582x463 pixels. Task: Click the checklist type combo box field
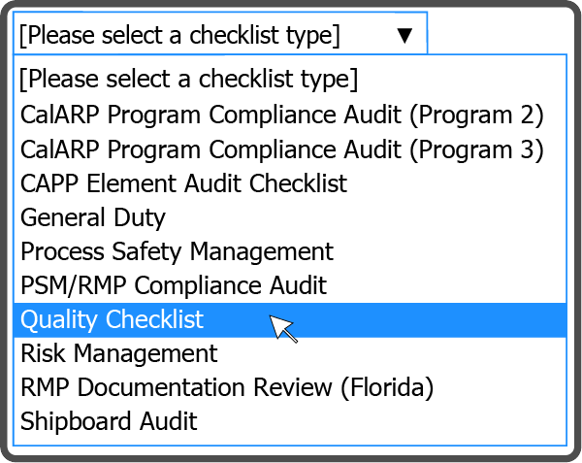[x=194, y=36]
